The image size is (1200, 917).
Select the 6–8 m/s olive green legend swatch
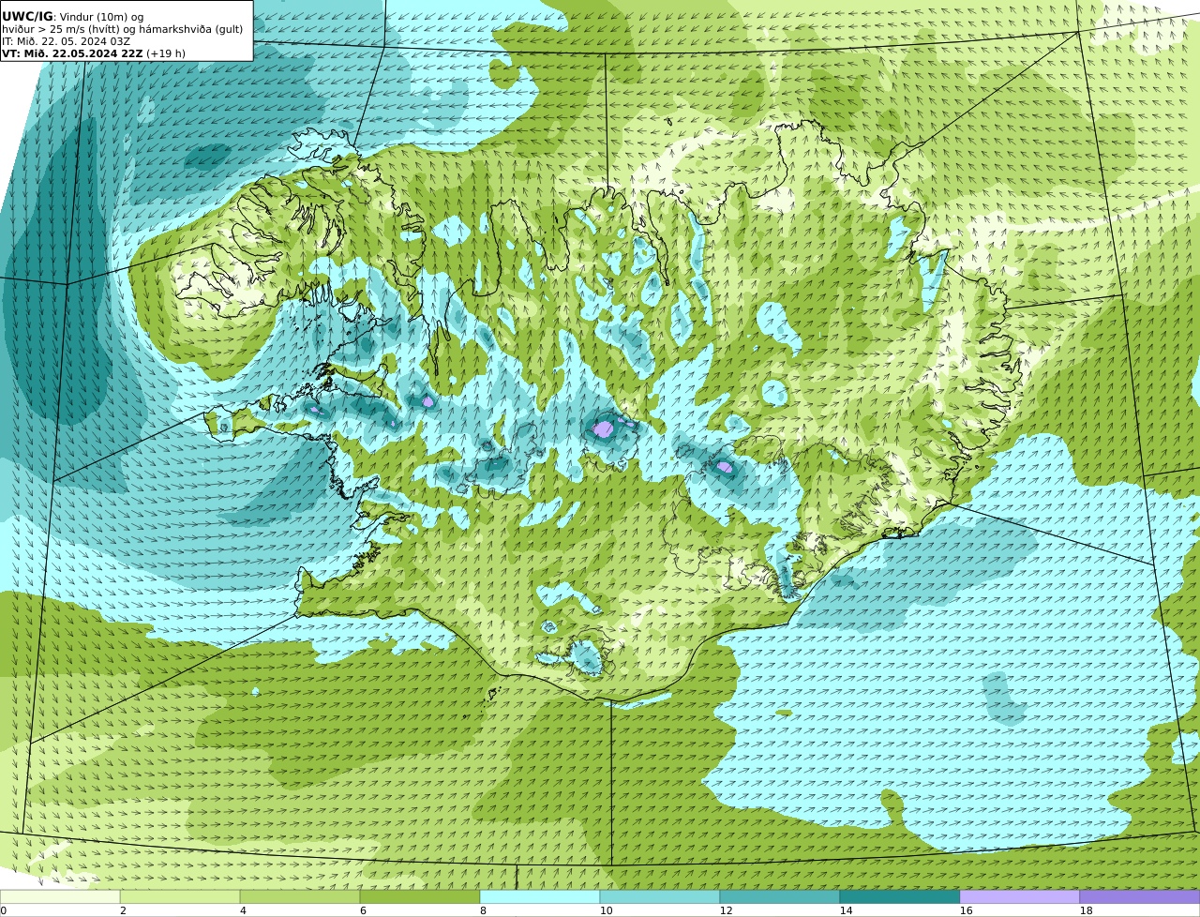click(420, 896)
